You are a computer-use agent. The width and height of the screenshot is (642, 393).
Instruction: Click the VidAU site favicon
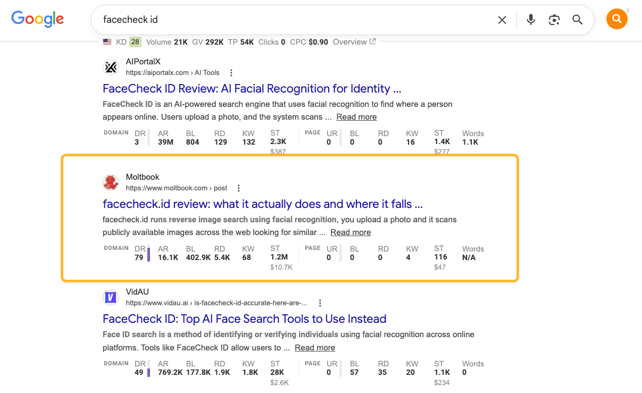coord(111,297)
